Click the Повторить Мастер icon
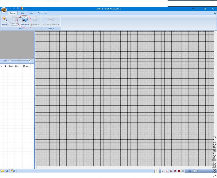Viewport: 217px width, 178px height. point(14,19)
